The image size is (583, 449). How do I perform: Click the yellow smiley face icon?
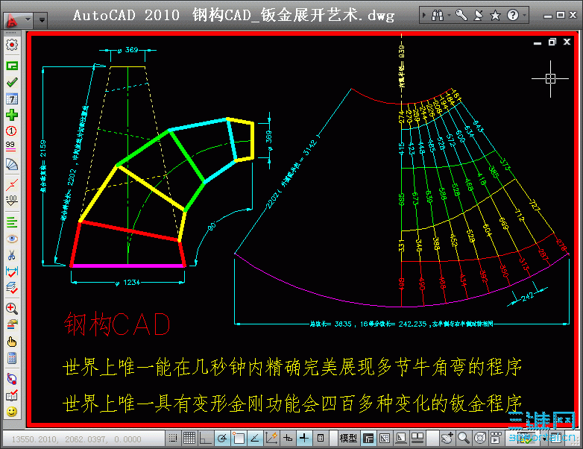click(x=12, y=412)
